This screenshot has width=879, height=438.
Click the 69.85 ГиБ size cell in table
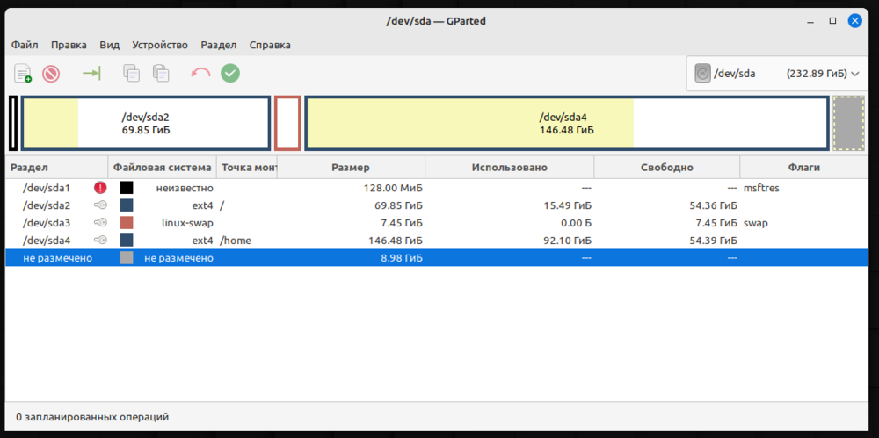398,205
